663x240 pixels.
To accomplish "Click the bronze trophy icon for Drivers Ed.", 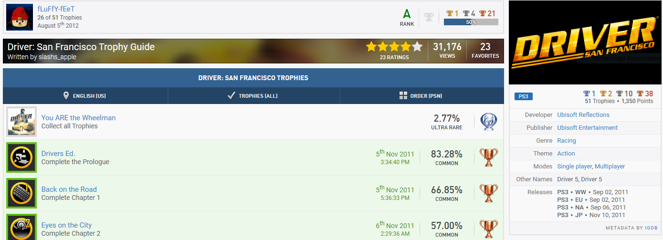I will 489,157.
